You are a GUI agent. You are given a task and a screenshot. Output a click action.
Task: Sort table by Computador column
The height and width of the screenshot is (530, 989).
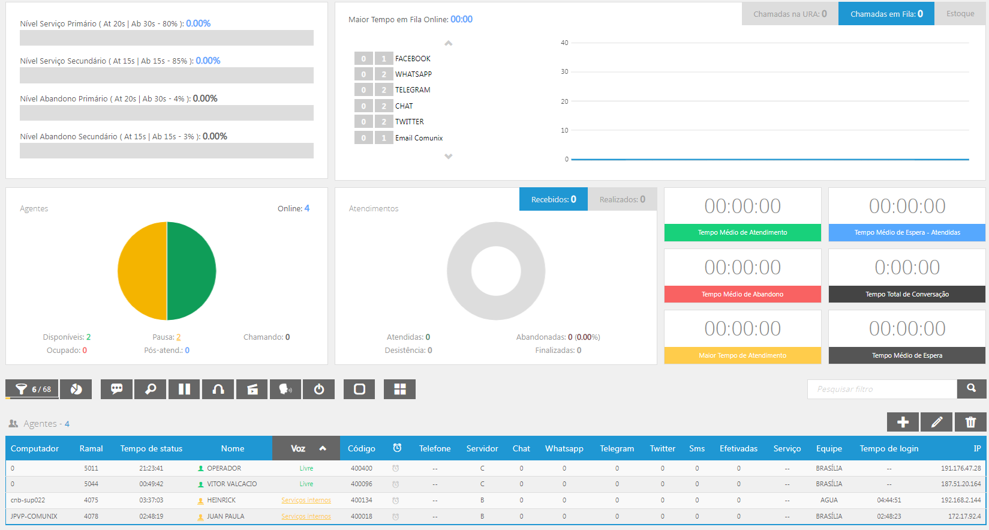35,448
